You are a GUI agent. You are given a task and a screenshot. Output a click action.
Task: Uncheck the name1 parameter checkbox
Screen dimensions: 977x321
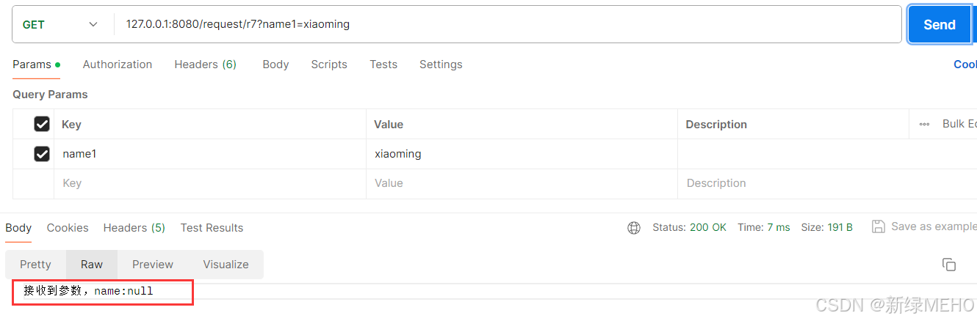point(42,154)
